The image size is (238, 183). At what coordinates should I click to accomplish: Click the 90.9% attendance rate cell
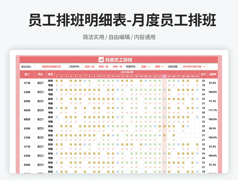[x=212, y=128]
